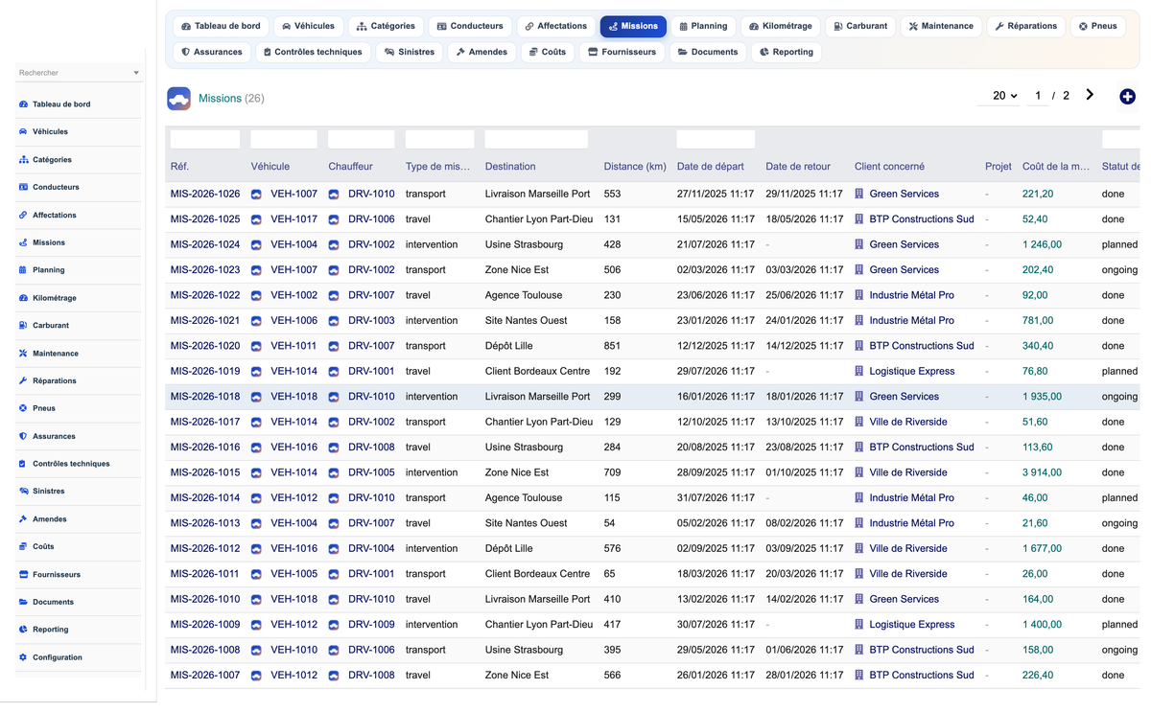Click sidebar Fournisseurs store icon
1151x712 pixels.
(23, 575)
